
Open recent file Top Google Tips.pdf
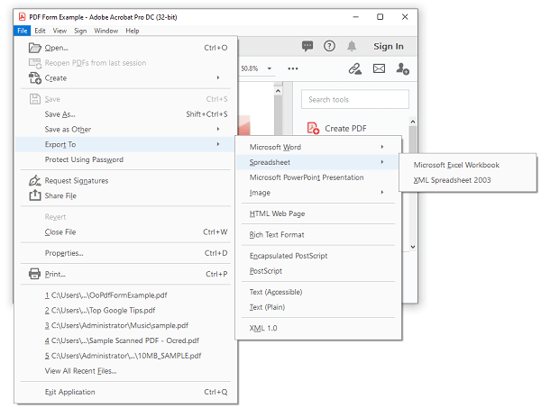(x=125, y=310)
